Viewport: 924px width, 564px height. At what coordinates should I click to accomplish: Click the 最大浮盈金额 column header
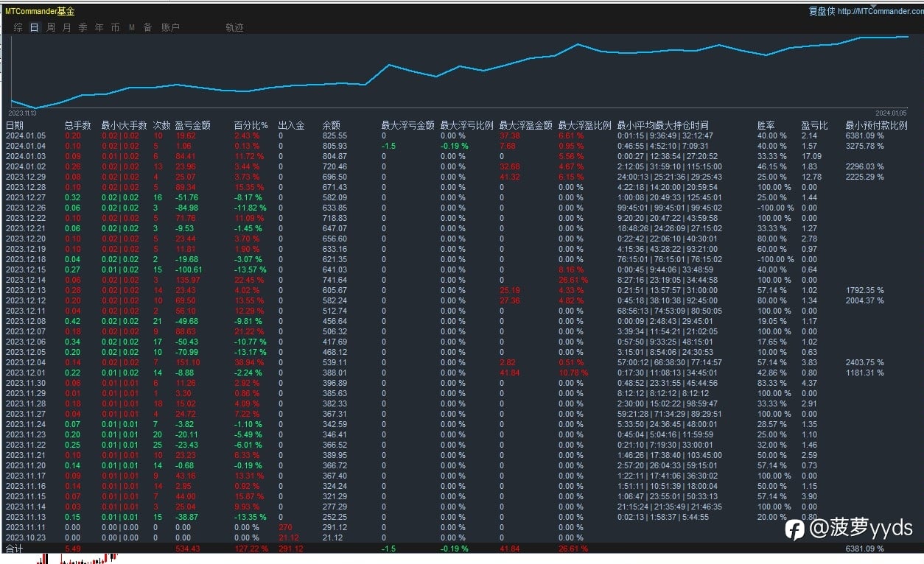[x=525, y=125]
